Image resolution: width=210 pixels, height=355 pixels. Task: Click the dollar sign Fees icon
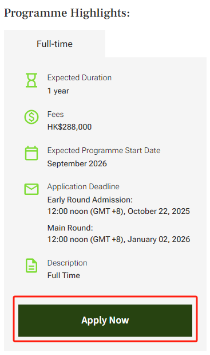click(31, 117)
